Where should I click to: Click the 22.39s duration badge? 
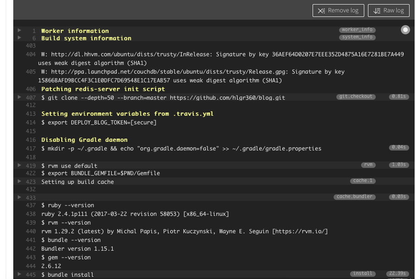point(398,274)
